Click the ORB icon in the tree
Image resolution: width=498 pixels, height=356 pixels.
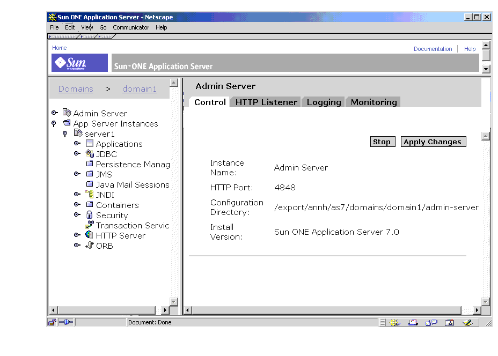90,245
